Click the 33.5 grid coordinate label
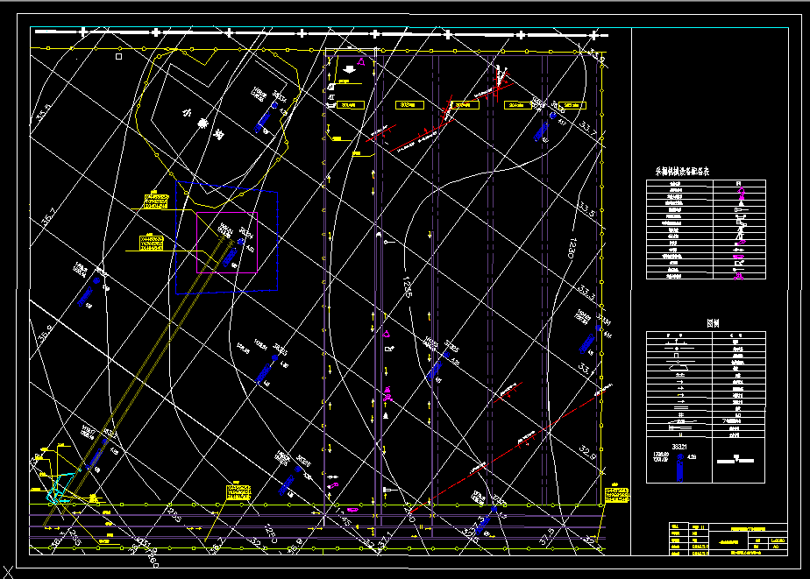This screenshot has width=810, height=579. [x=586, y=209]
